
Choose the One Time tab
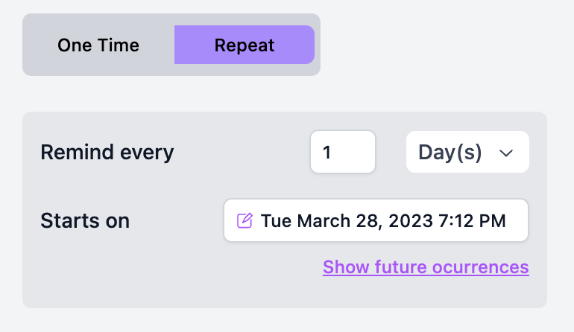pos(98,45)
